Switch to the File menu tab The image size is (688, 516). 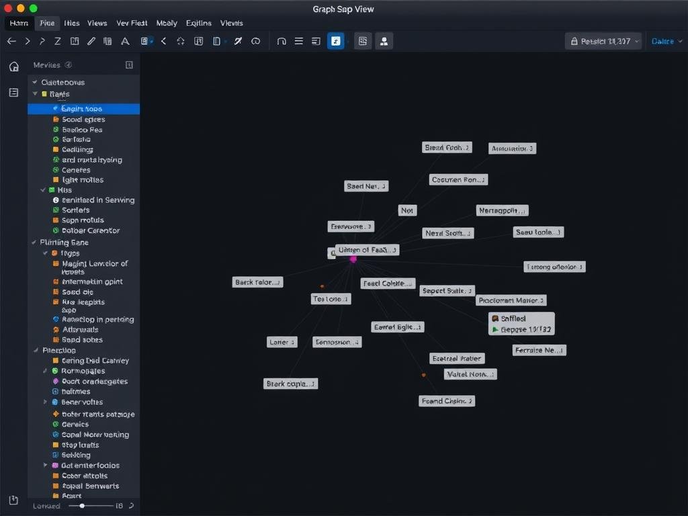tap(46, 23)
